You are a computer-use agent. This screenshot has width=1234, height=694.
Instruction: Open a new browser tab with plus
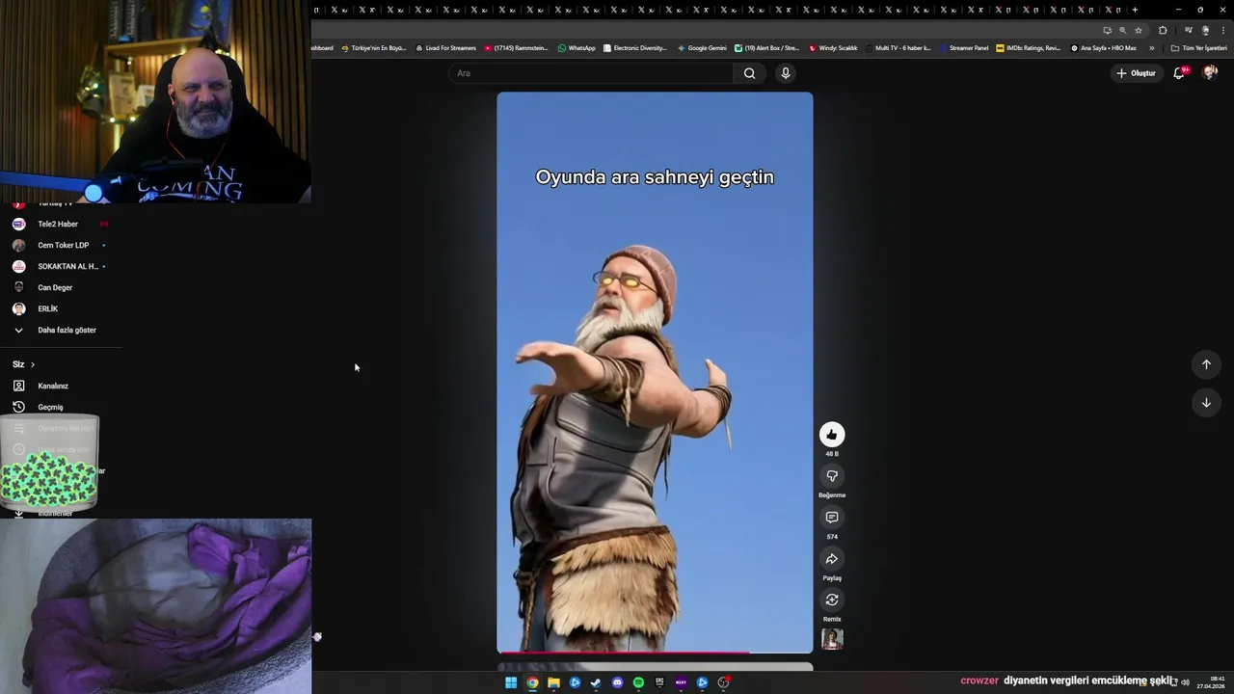coord(1135,10)
